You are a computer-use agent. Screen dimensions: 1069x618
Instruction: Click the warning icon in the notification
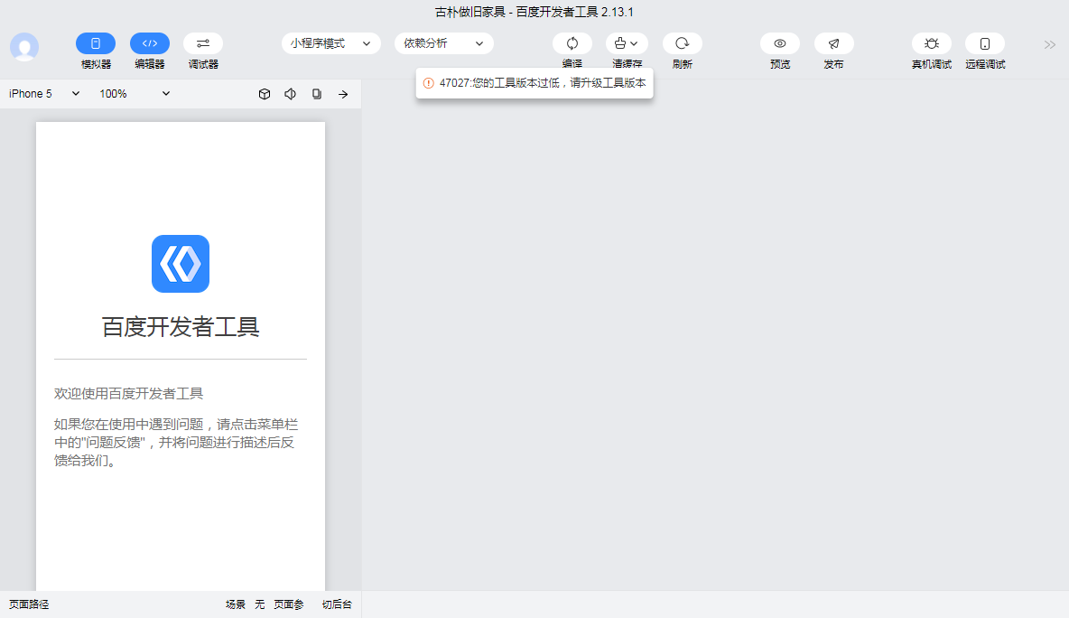coord(428,83)
